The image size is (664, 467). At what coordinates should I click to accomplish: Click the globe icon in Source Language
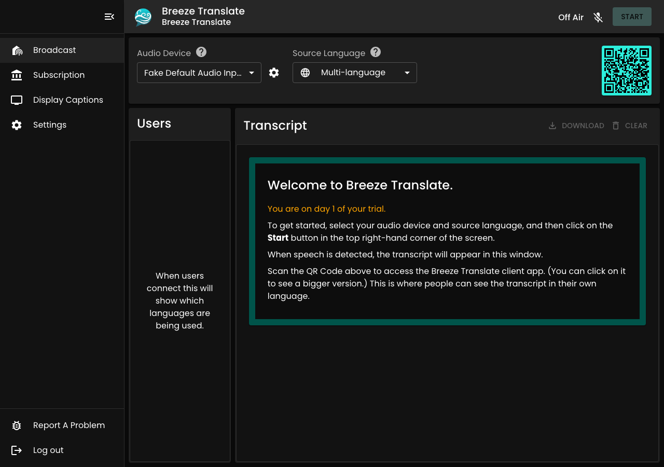point(305,73)
